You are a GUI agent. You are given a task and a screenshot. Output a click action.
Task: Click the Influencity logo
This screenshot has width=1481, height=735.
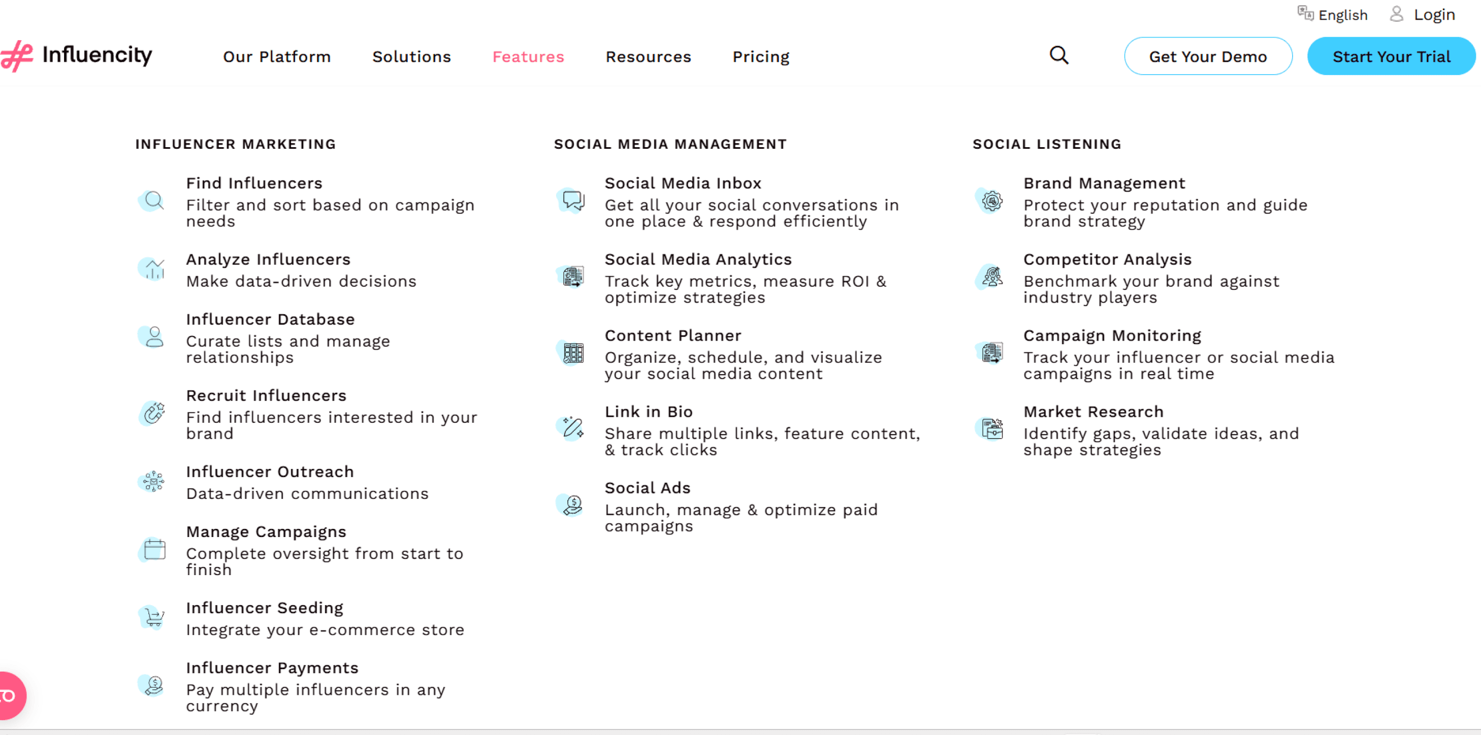pos(78,55)
